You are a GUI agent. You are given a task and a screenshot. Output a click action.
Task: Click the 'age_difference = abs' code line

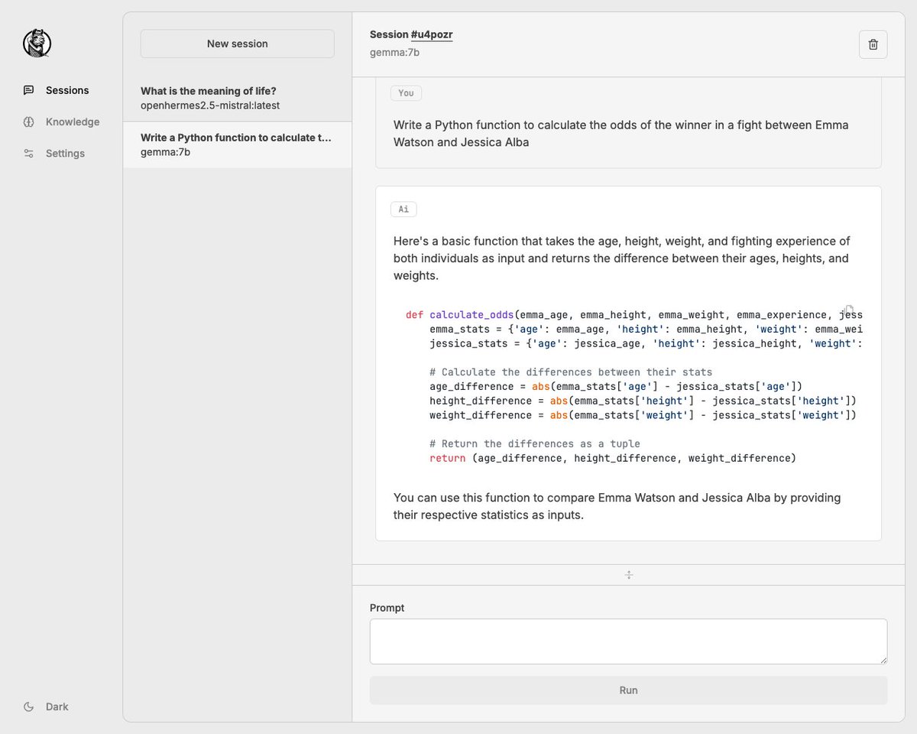pos(616,386)
